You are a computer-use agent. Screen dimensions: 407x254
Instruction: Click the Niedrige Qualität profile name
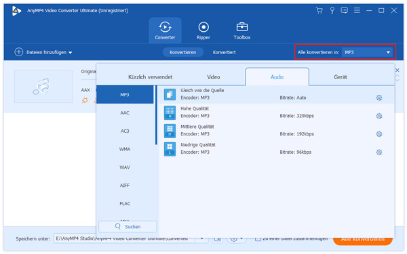tap(198, 145)
